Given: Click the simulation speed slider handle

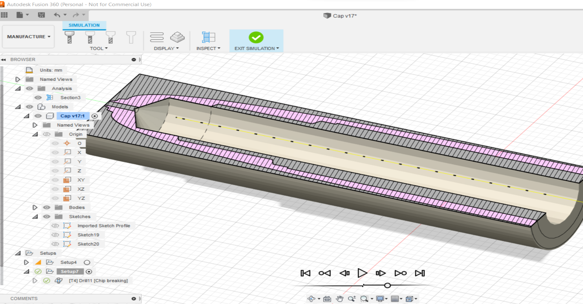Looking at the screenshot, I should click(387, 285).
